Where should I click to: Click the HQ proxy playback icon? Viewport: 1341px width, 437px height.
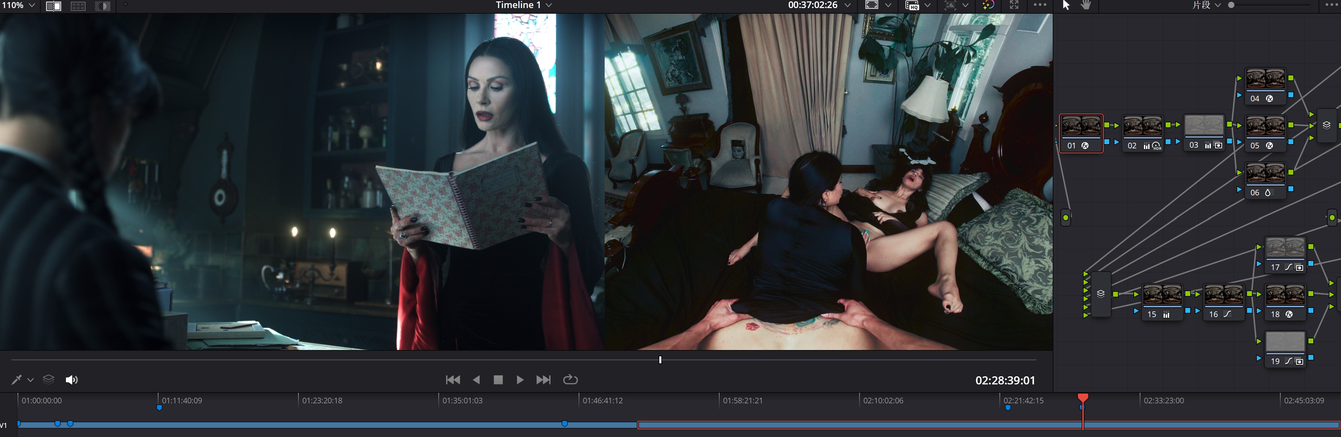[x=912, y=5]
